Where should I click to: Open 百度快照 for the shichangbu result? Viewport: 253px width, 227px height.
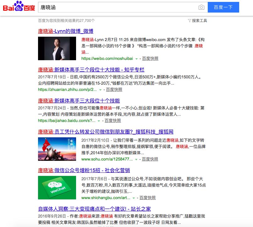(147, 198)
